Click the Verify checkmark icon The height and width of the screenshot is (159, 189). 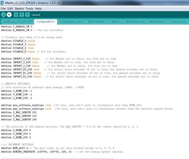pos(3,15)
